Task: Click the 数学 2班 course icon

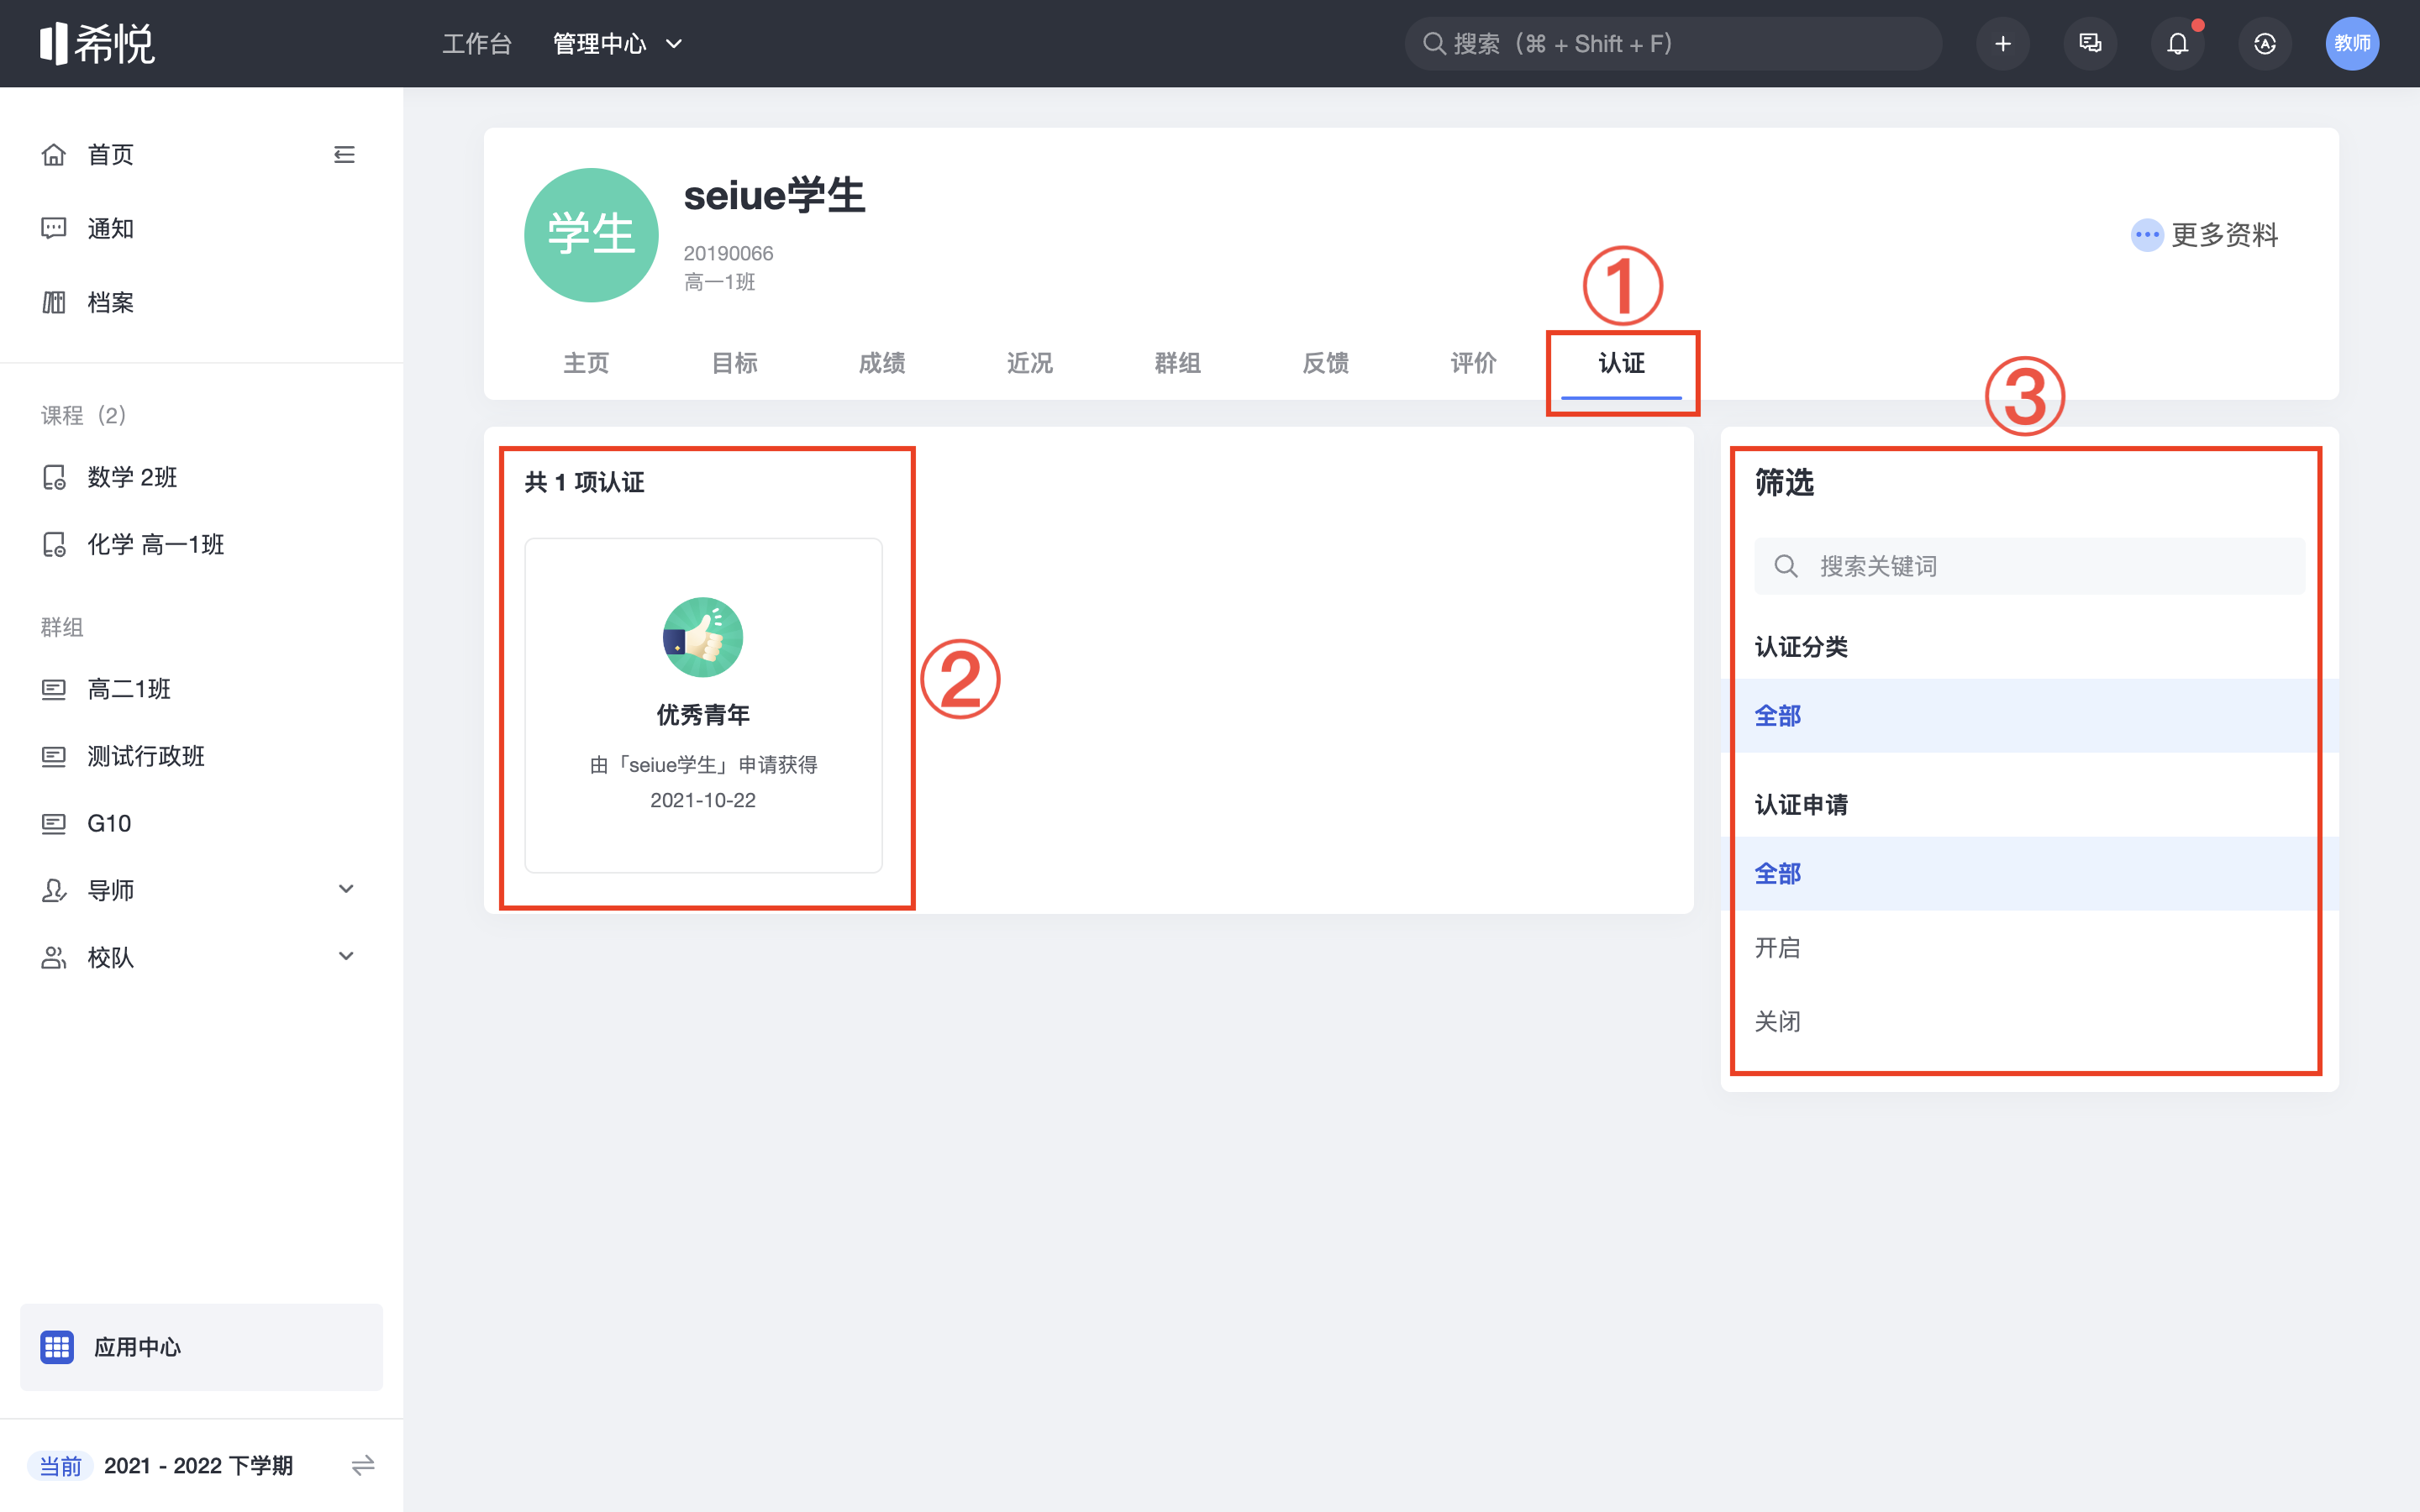Action: 54,478
